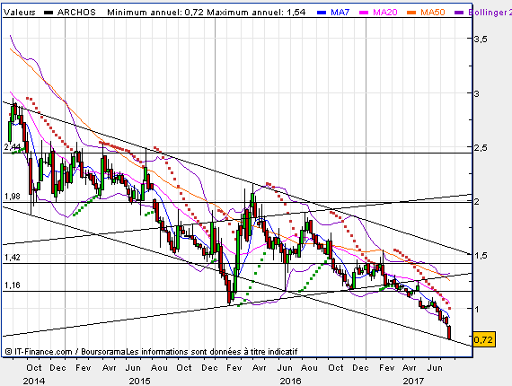Click the 3,5 price axis label
The image size is (512, 386).
[x=481, y=39]
